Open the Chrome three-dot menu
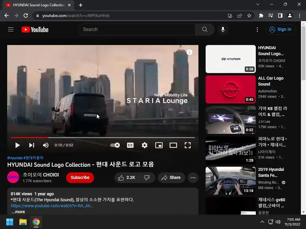 [299, 16]
